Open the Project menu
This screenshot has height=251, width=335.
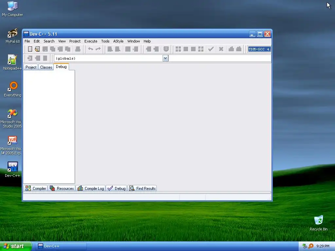coord(75,41)
